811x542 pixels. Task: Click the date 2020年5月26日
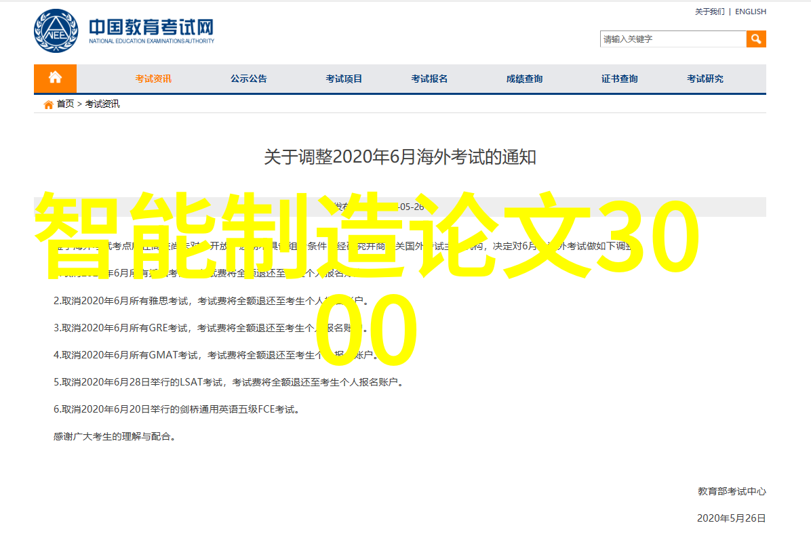click(x=731, y=518)
